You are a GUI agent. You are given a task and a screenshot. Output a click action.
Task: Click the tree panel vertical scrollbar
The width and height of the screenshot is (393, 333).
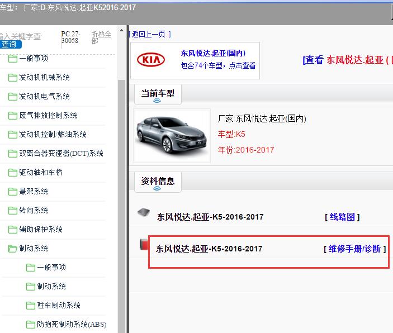click(121, 206)
